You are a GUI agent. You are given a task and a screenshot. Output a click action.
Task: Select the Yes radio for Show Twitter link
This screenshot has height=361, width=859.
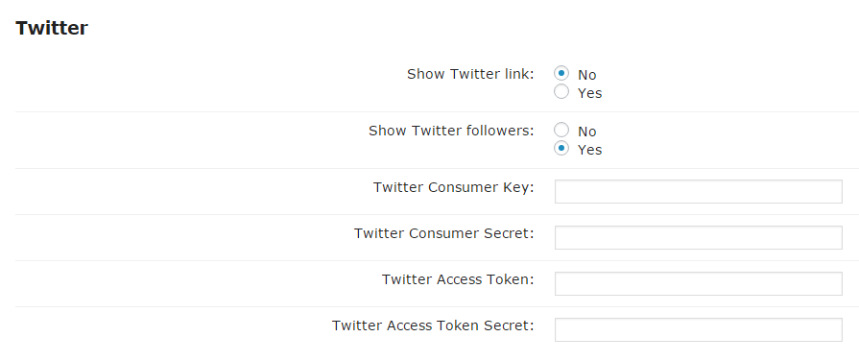pyautogui.click(x=561, y=91)
